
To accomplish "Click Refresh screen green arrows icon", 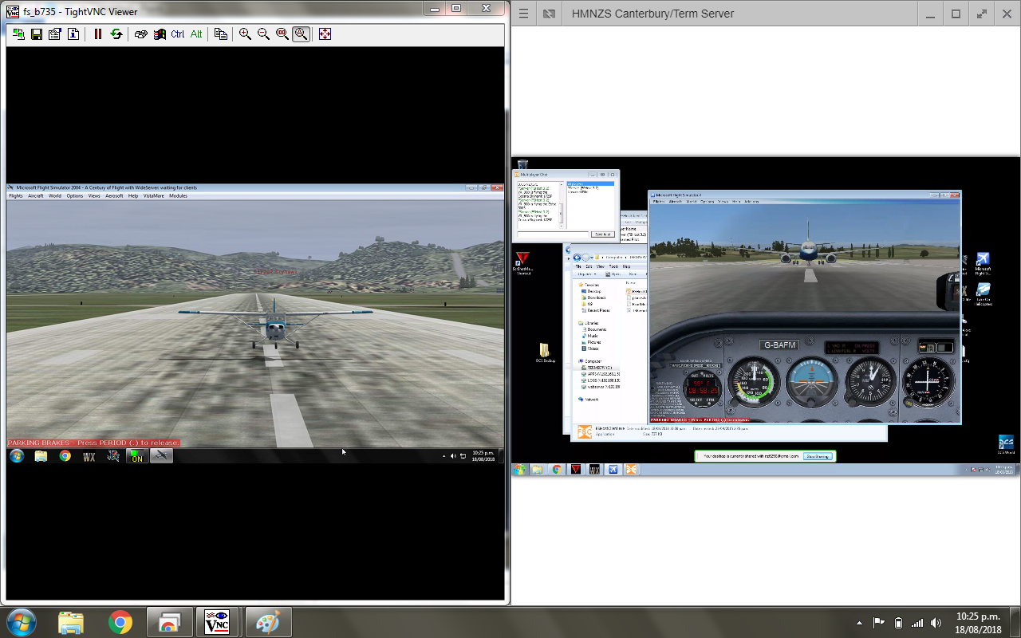I will click(116, 34).
